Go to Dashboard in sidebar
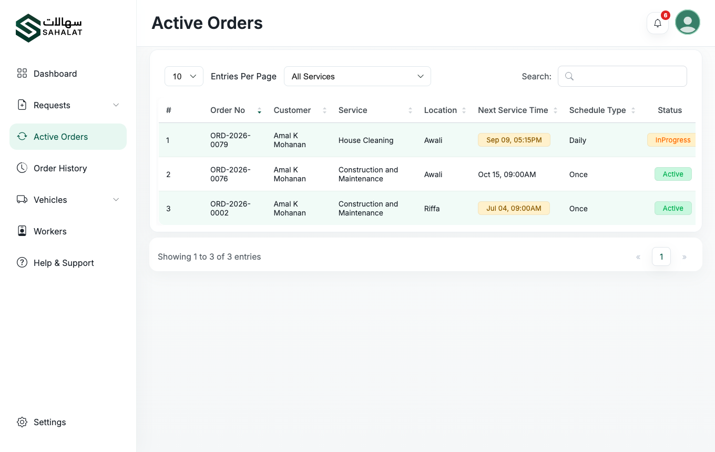Screen dimensions: 715x452 click(68, 74)
